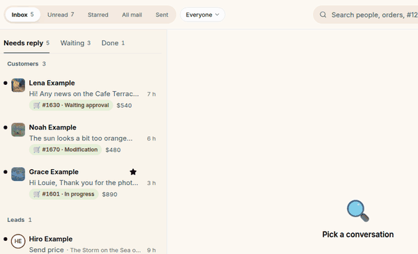The height and width of the screenshot is (254, 418).
Task: Open order #1670 Modification tag
Action: (x=65, y=150)
